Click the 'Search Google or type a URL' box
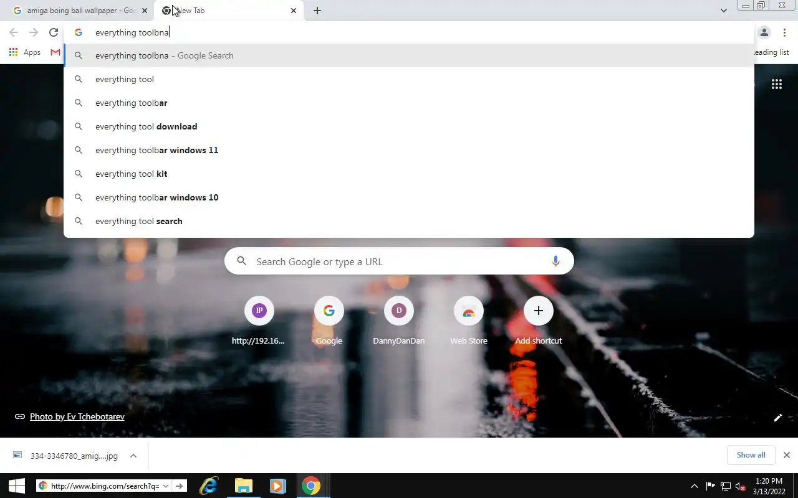798x498 pixels. click(399, 261)
